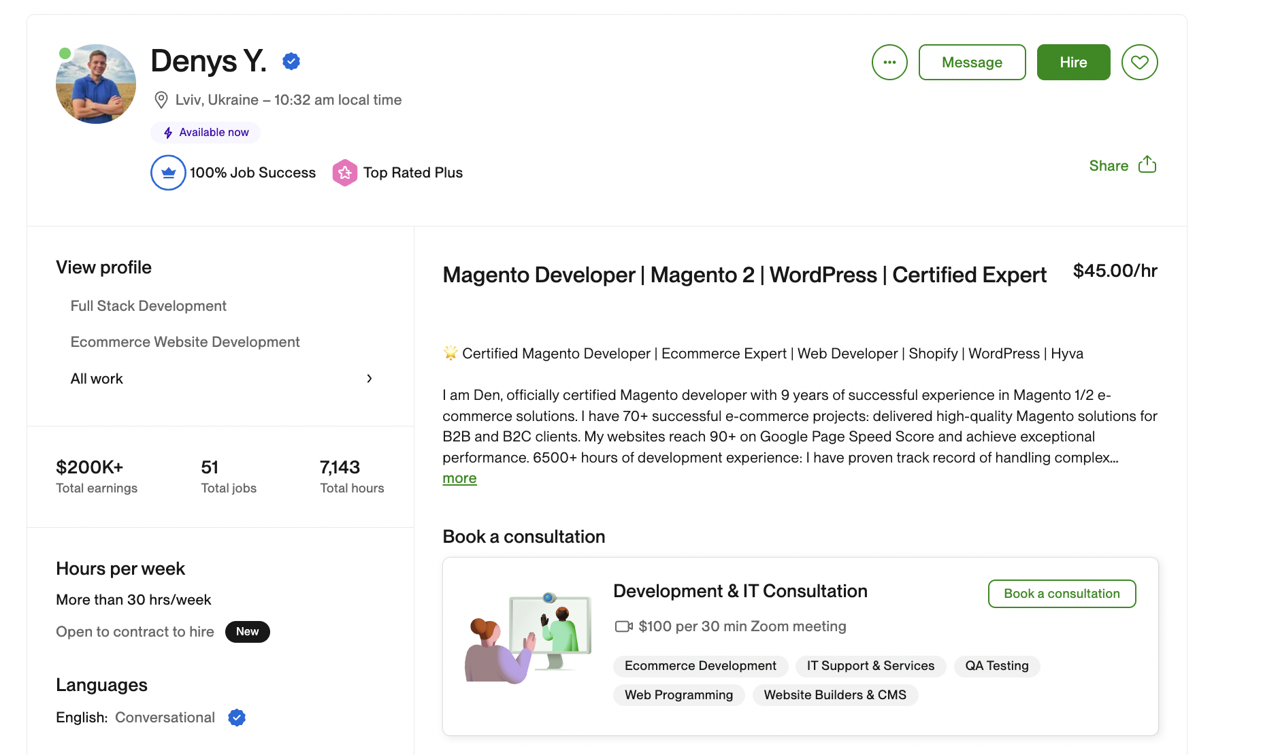Click the Website Builders & CMS tag
1278x755 pixels.
[x=835, y=695]
